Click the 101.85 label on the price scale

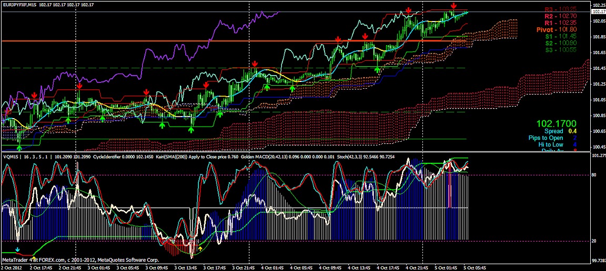[x=598, y=37]
